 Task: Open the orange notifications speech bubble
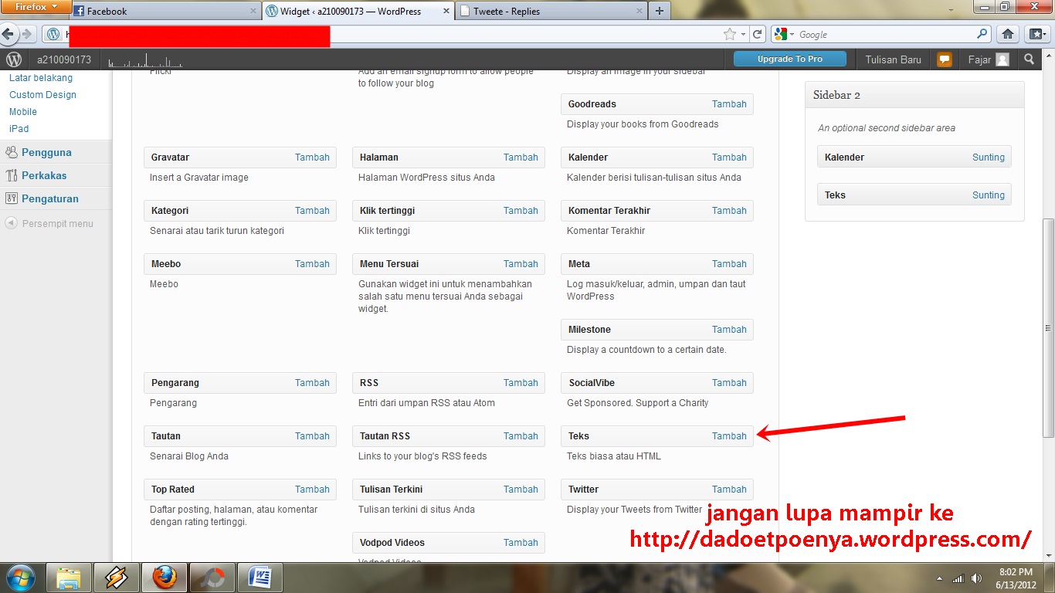pos(944,59)
